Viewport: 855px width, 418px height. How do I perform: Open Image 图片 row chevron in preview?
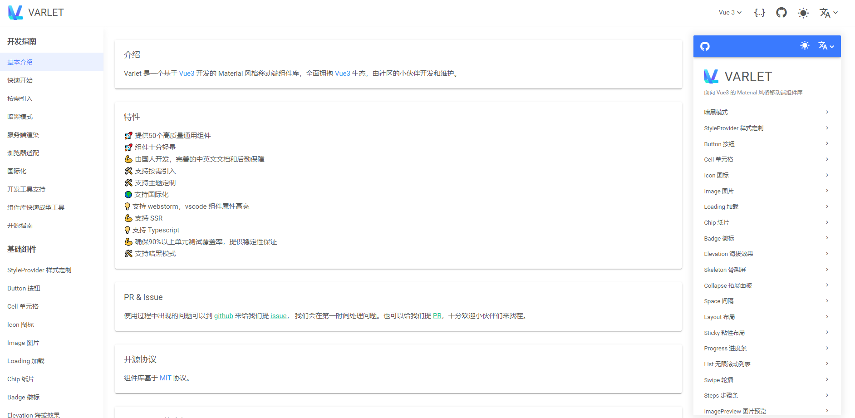coord(827,191)
